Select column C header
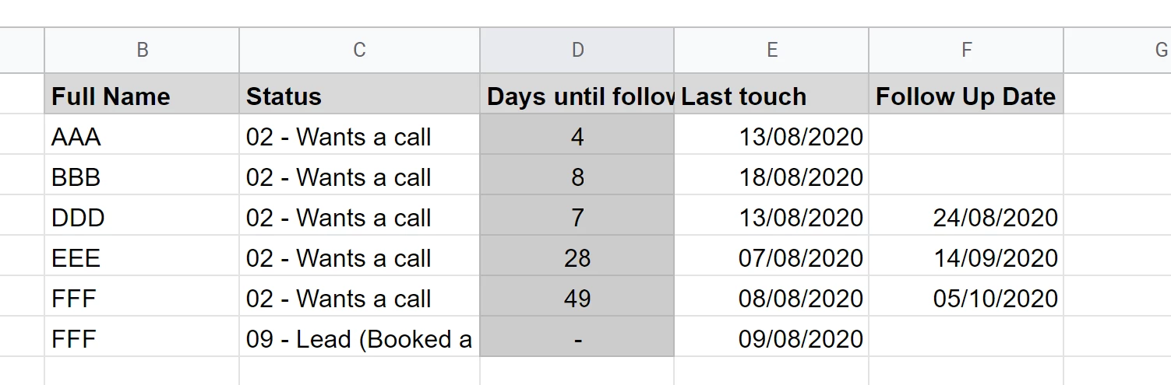This screenshot has width=1171, height=385. coord(359,51)
